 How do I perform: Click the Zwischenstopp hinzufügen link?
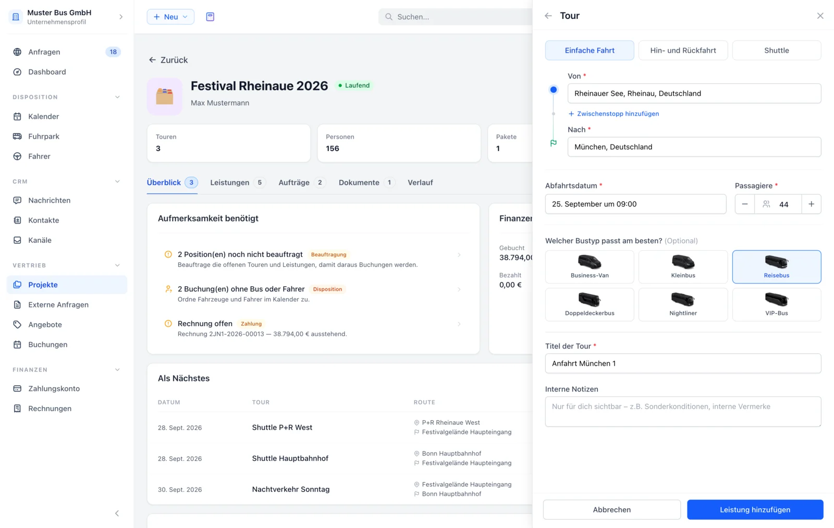coord(614,114)
